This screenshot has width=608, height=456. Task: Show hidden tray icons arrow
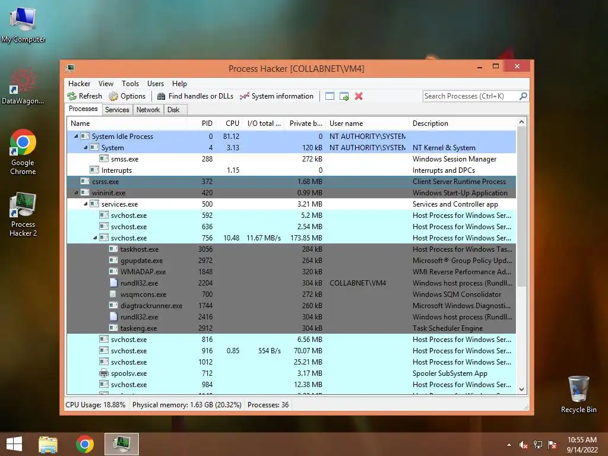[509, 445]
